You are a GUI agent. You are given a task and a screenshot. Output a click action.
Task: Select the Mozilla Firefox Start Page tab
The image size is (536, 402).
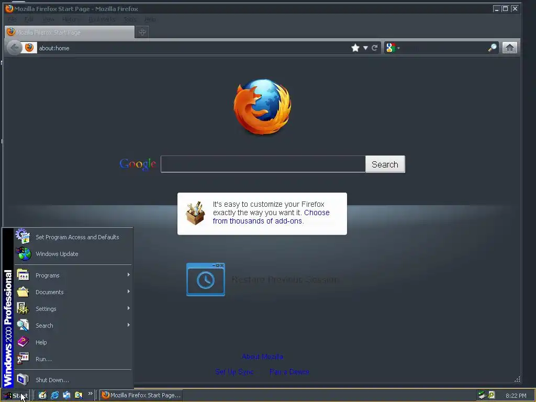(70, 32)
